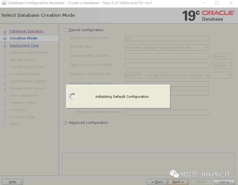Click the Finish button

pyautogui.click(x=202, y=182)
